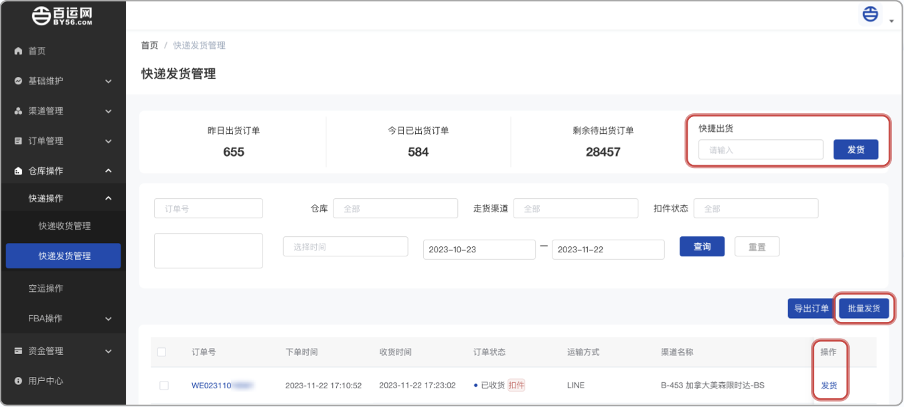Click the 基础维护 sidebar icon
The width and height of the screenshot is (904, 407).
[x=18, y=81]
